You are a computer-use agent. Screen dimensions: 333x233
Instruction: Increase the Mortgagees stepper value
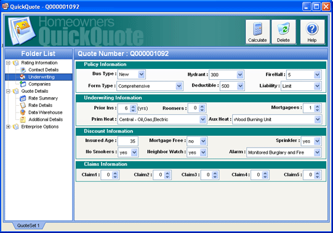[x=317, y=107]
